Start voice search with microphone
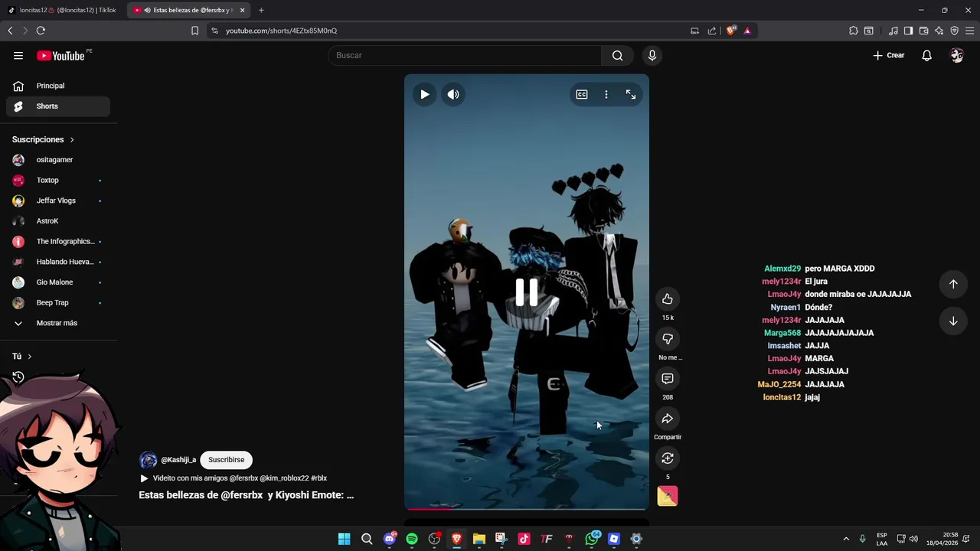This screenshot has width=980, height=551. (x=652, y=55)
